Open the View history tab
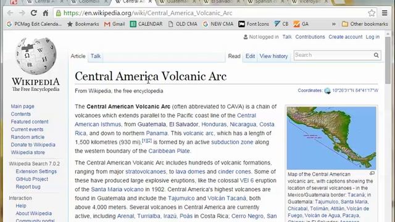Viewport: 395px width, 222px height. pos(273,56)
